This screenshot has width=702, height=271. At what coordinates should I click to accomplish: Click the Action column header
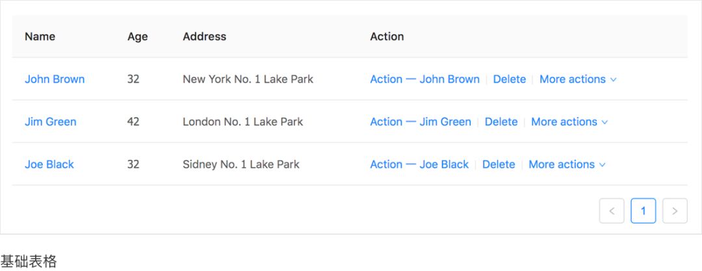point(387,36)
